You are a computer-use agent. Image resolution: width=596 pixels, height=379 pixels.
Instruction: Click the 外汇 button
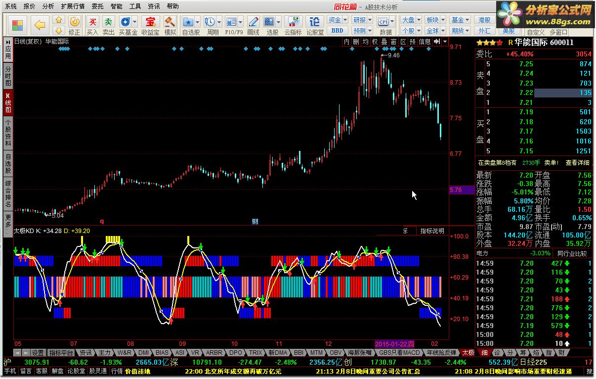[484, 31]
